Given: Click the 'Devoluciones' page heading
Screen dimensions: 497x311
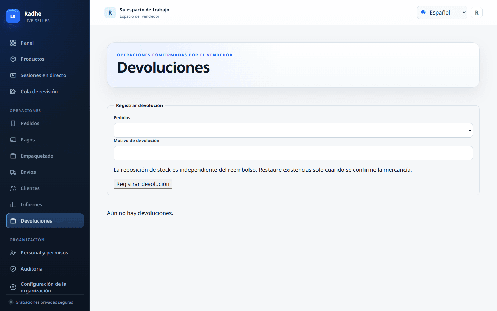Looking at the screenshot, I should [x=164, y=67].
